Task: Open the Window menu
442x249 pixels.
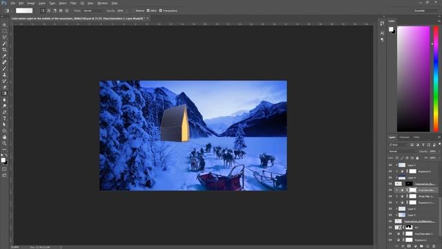Action: click(102, 3)
